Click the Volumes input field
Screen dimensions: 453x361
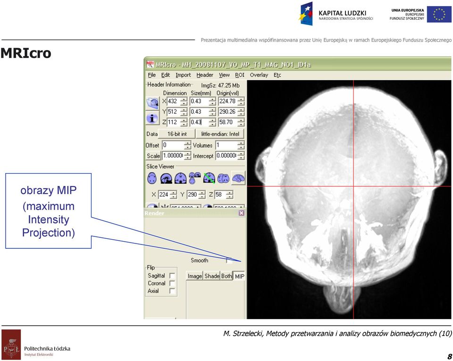(226, 145)
